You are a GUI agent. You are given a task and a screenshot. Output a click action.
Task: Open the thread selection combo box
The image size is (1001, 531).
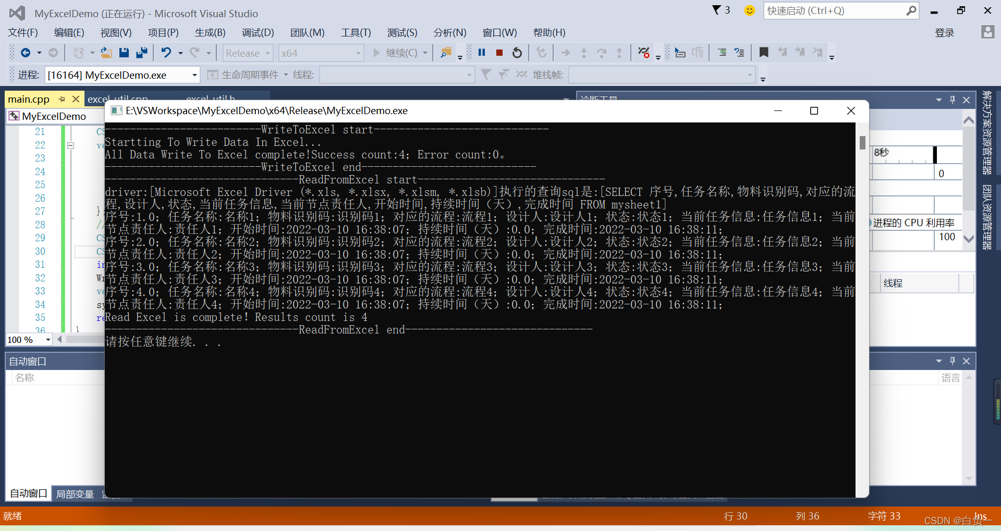point(396,75)
